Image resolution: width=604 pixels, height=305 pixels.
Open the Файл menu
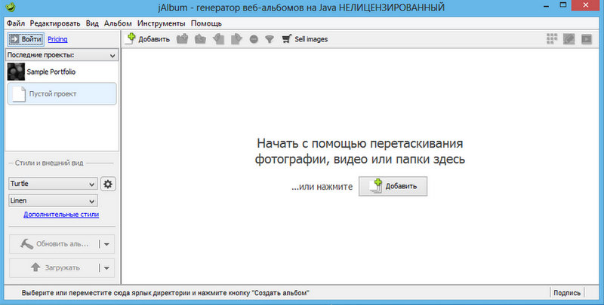click(x=16, y=23)
